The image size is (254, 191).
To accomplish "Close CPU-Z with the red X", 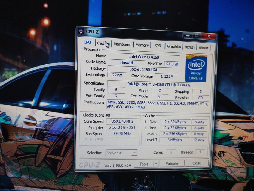I will 209,36.
